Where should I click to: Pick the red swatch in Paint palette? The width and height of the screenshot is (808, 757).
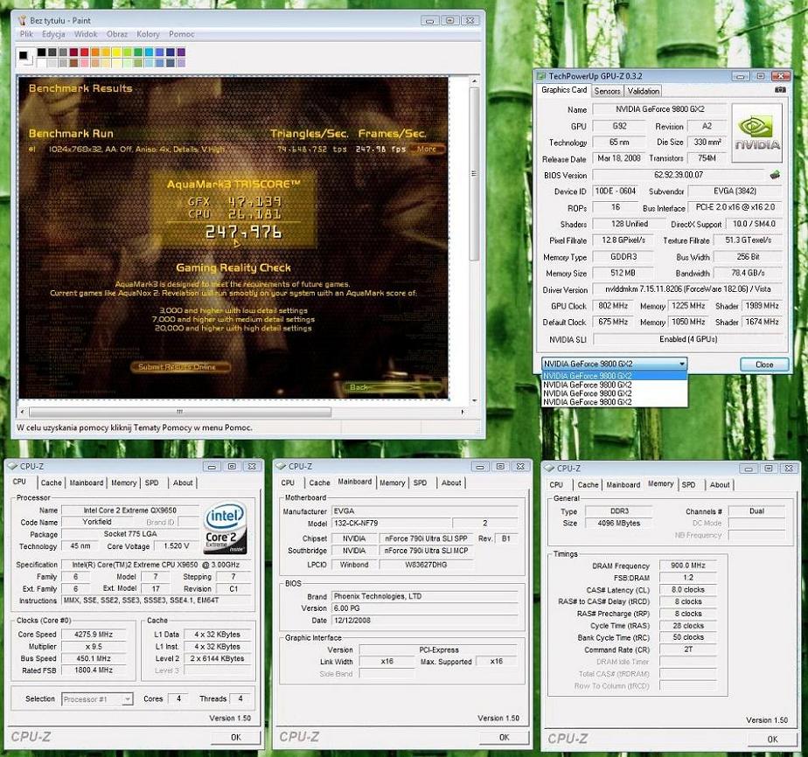pyautogui.click(x=84, y=52)
